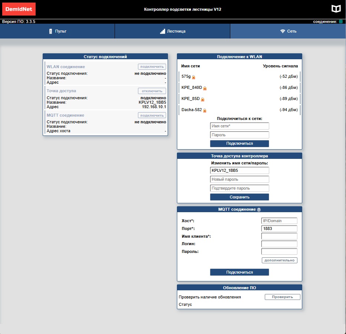Image resolution: width=346 pixels, height=334 pixels.
Task: Open the Лестница tab
Action: coord(172,31)
